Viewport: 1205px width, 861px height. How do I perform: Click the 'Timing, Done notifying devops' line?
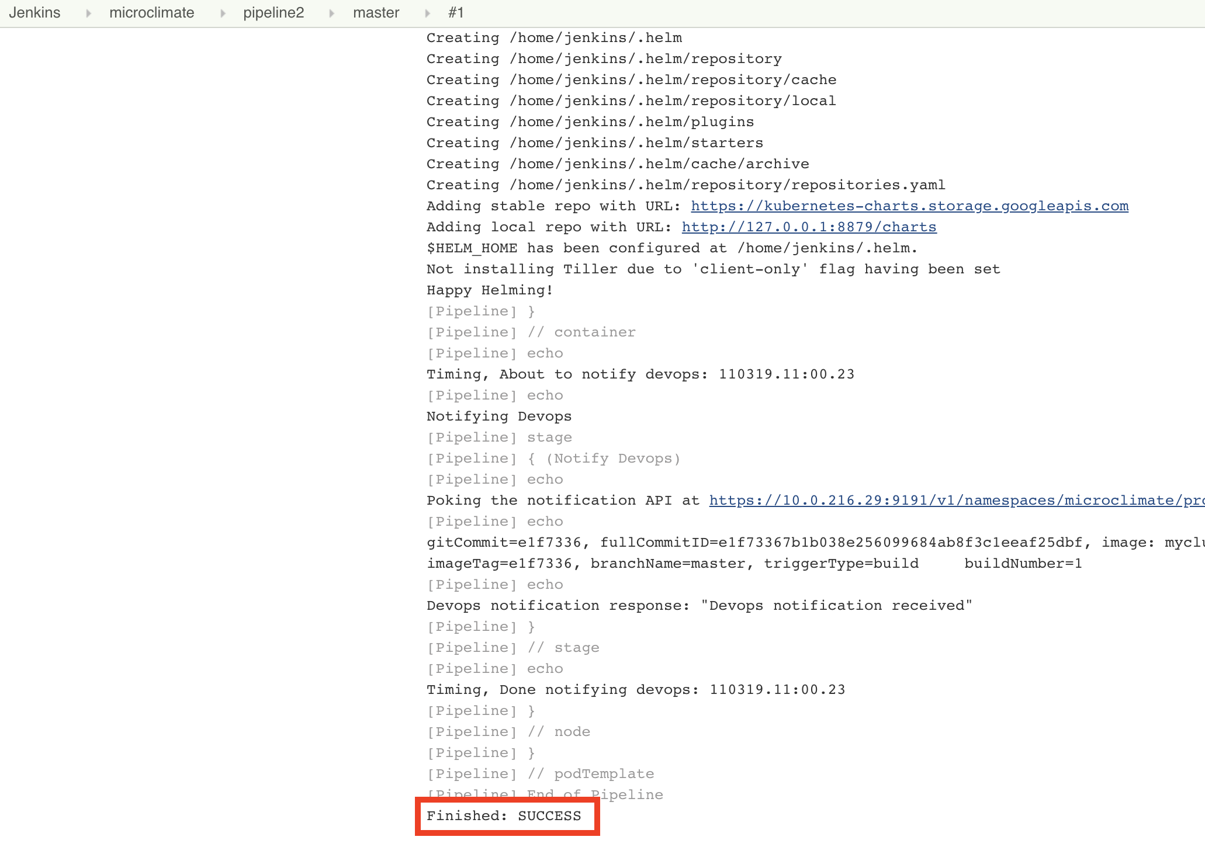point(636,690)
